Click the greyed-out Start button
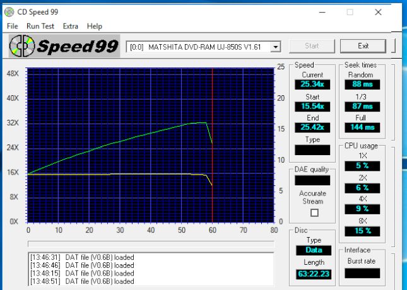Viewport: 407px width, 290px height. (312, 46)
